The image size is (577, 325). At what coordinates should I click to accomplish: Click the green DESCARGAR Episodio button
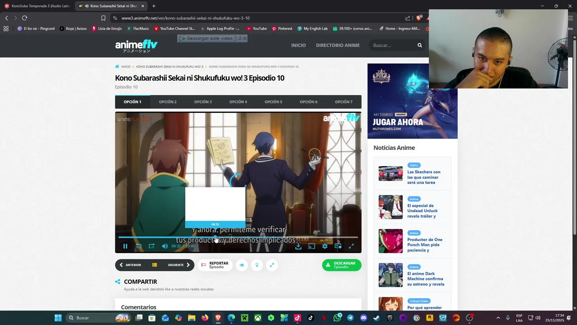342,265
